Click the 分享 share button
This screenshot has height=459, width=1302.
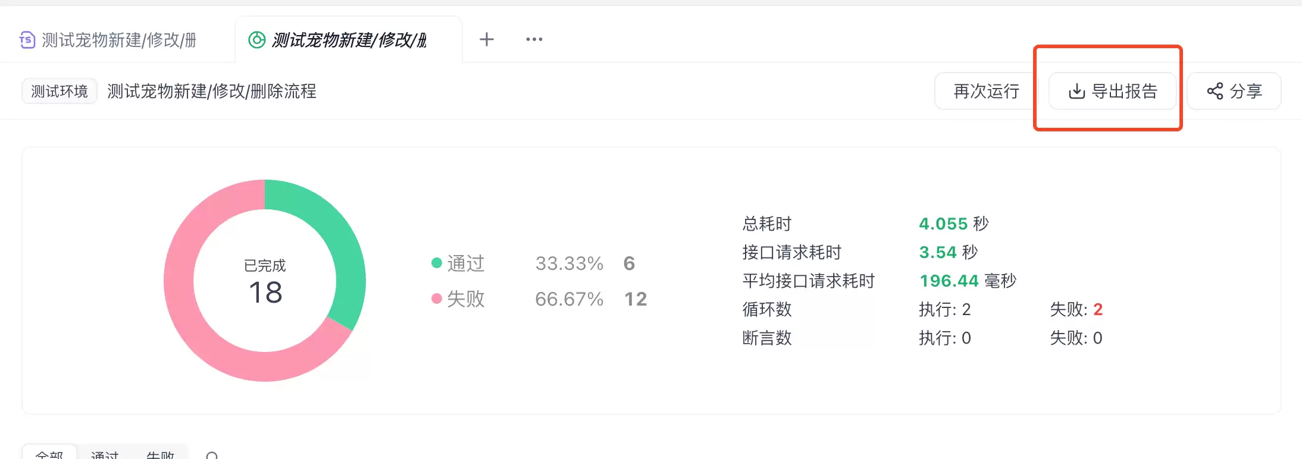(1234, 91)
